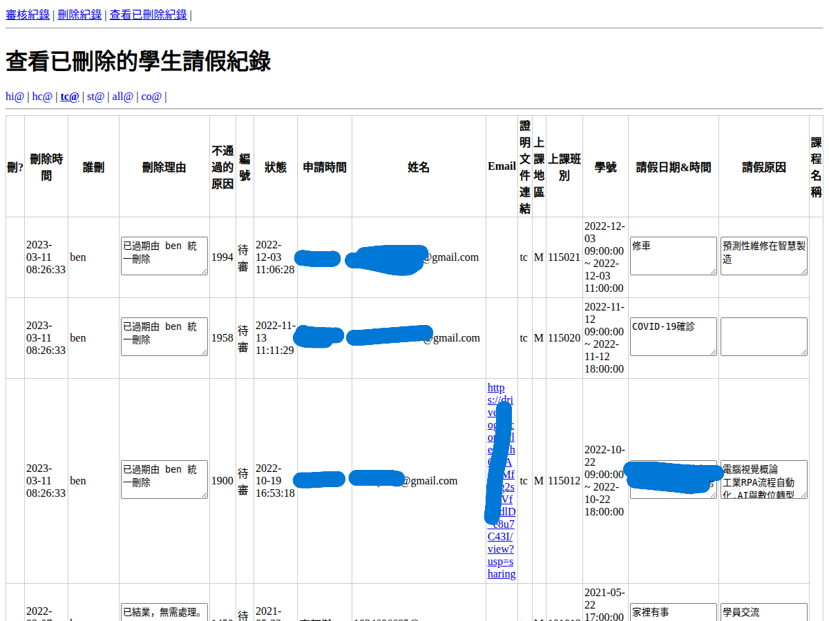Click the student ID 115012 cell
This screenshot has height=621, width=829.
point(564,481)
